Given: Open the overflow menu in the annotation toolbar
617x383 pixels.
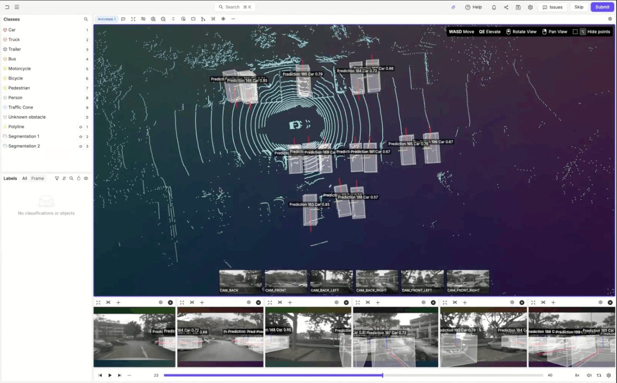Looking at the screenshot, I should point(233,19).
